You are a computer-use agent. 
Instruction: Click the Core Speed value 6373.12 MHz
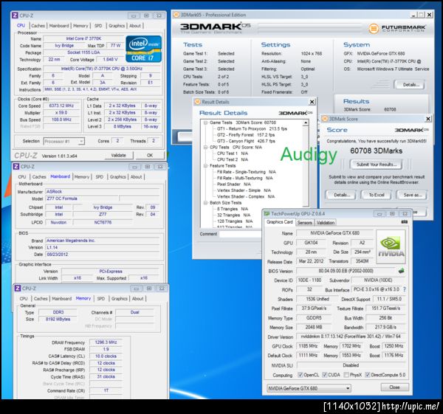coord(61,106)
